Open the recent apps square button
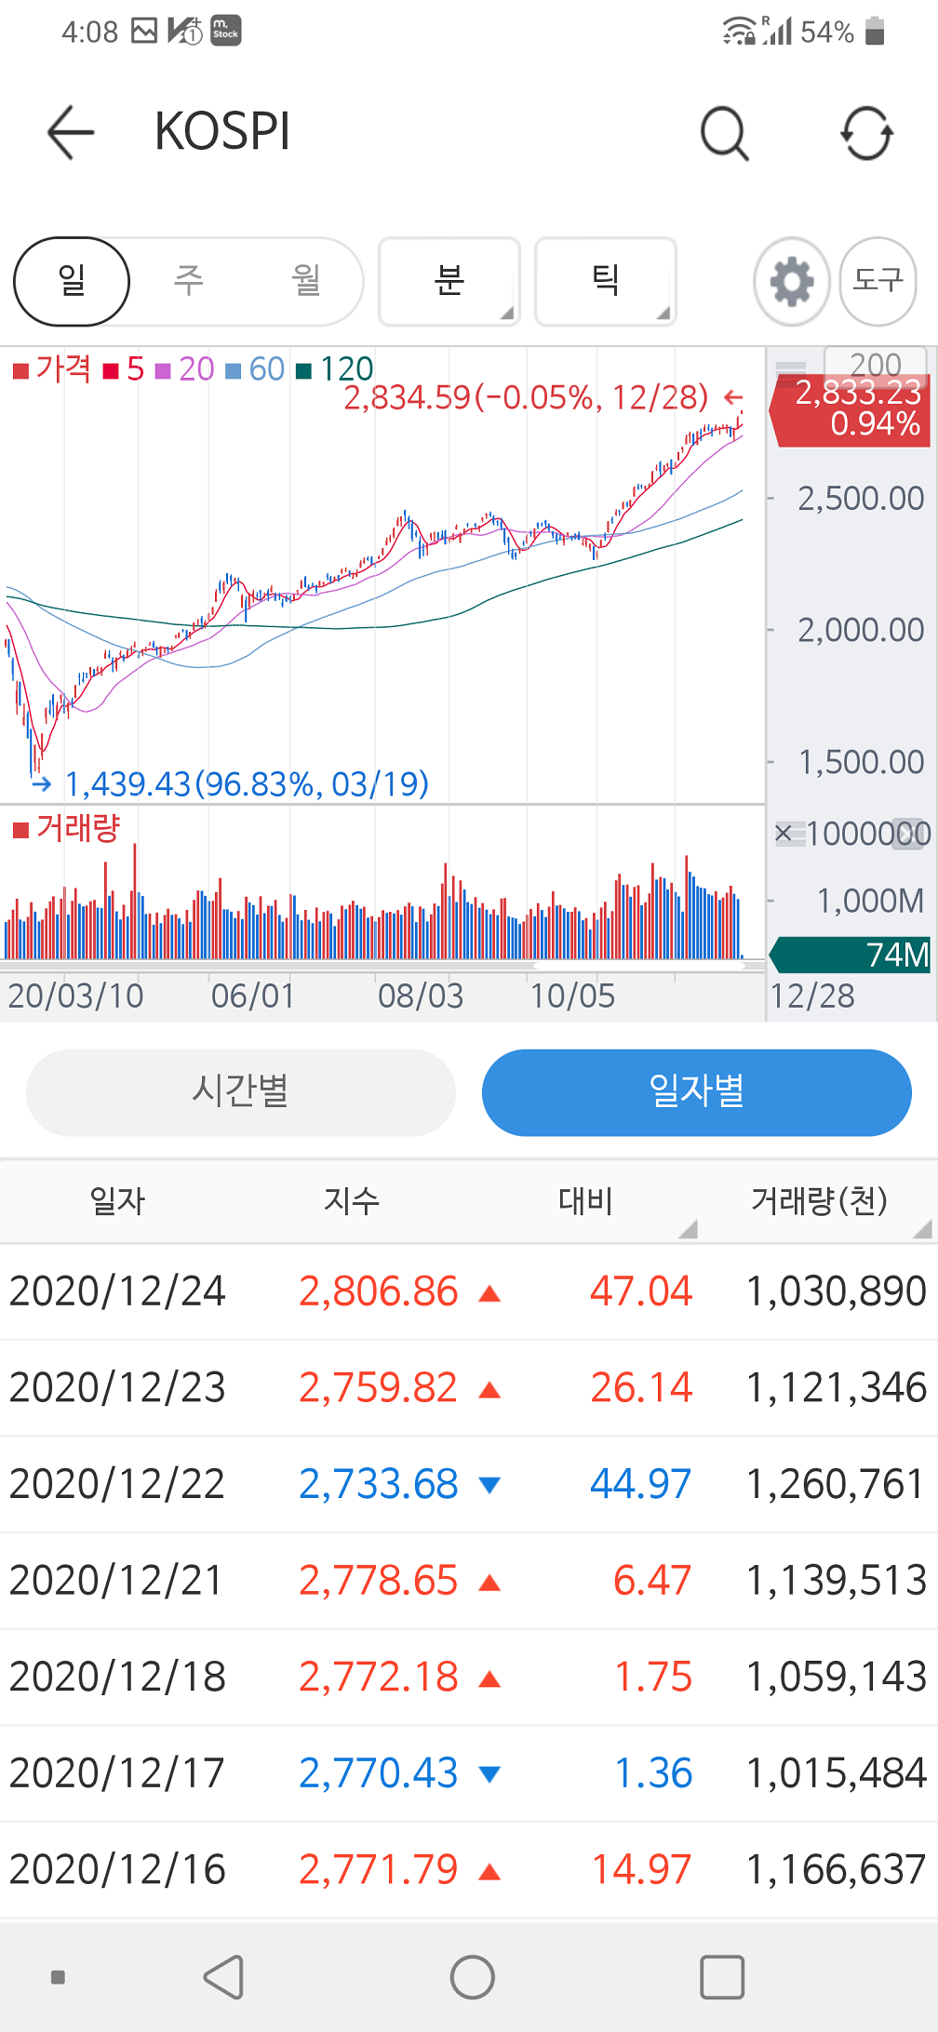 click(721, 1977)
